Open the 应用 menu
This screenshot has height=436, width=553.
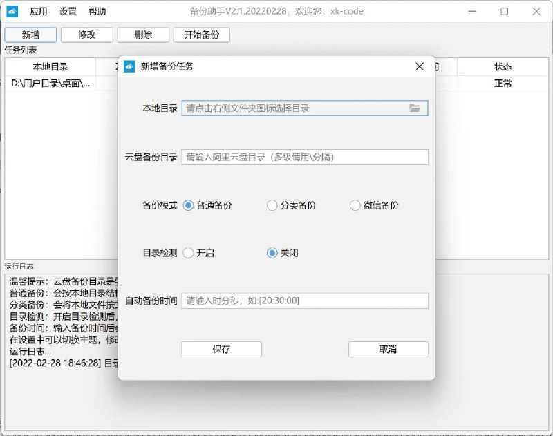click(37, 10)
